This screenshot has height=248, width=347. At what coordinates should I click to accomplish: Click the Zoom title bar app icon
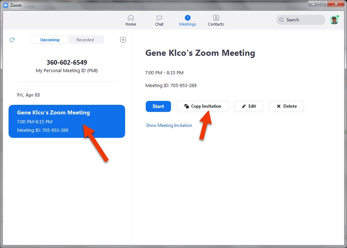6,5
